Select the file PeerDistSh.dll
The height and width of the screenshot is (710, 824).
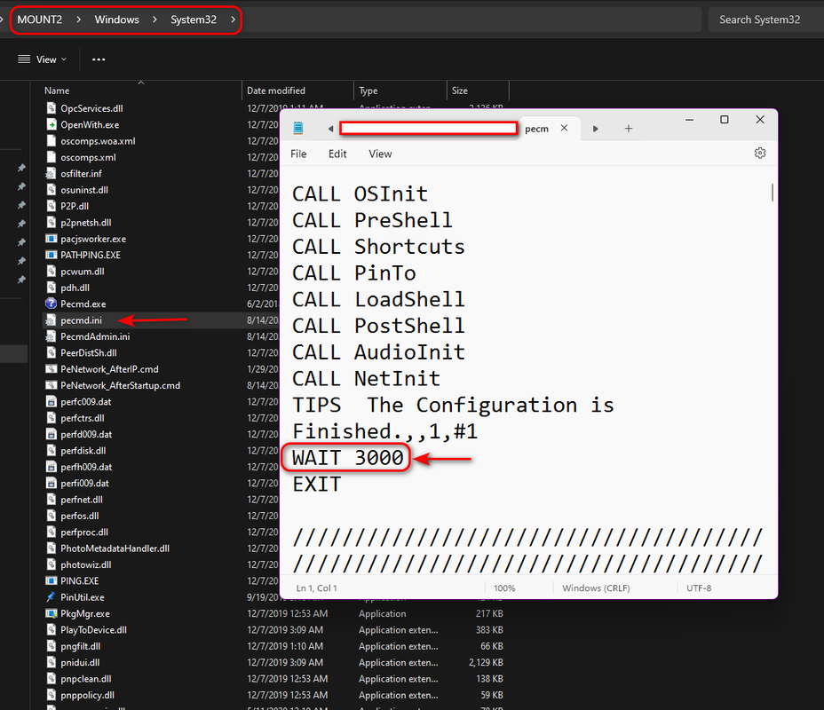[88, 352]
